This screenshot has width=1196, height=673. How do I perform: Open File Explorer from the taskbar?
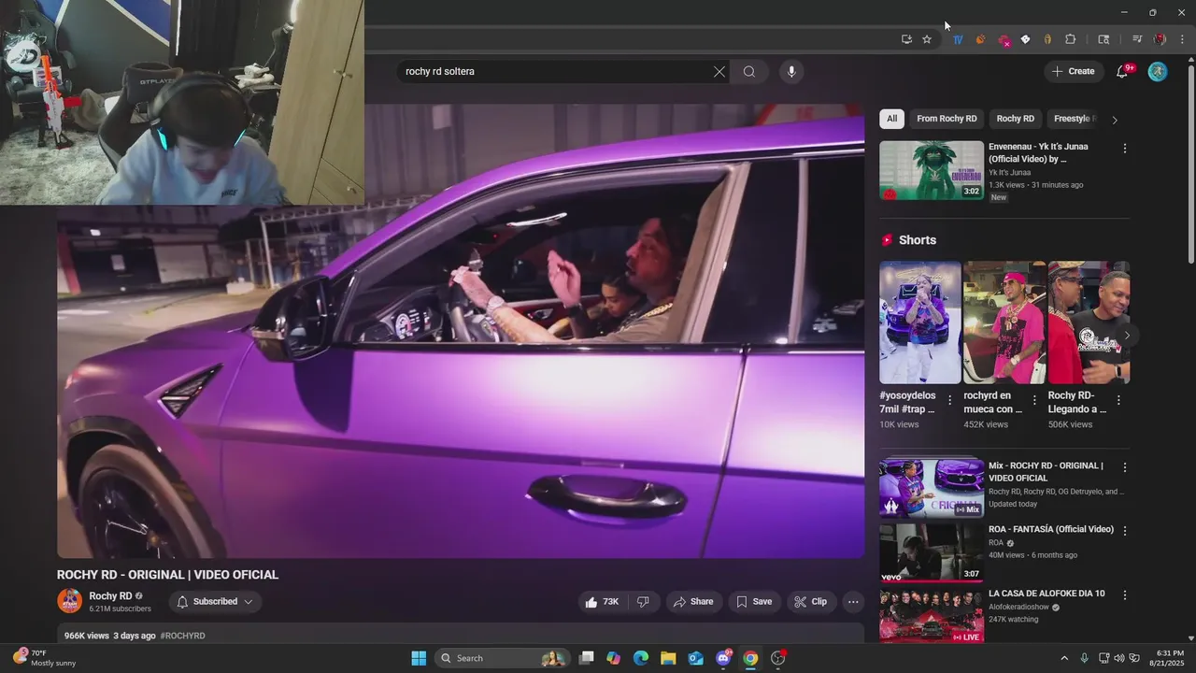coord(668,658)
